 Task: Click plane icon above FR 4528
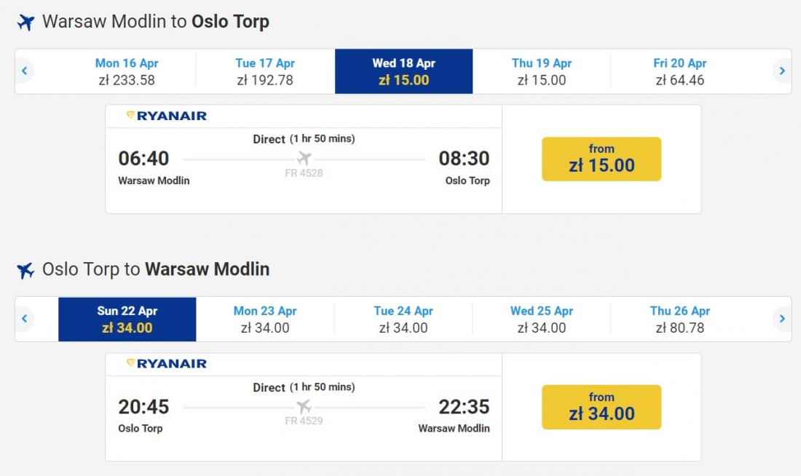(x=304, y=159)
